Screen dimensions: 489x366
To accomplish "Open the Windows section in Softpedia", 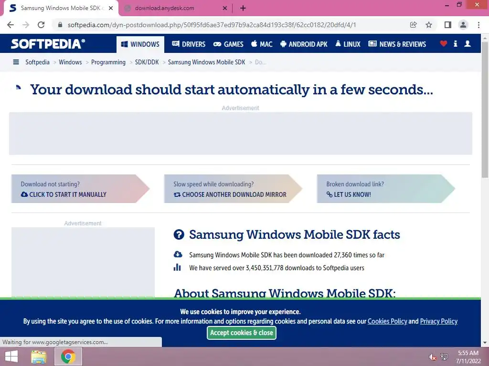I will [140, 44].
